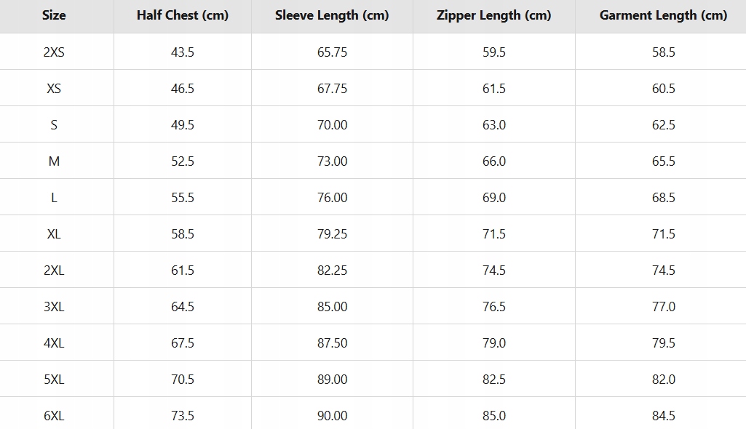Viewport: 746px width, 429px height.
Task: Click the Zipper Length (cm) header
Action: pyautogui.click(x=493, y=15)
